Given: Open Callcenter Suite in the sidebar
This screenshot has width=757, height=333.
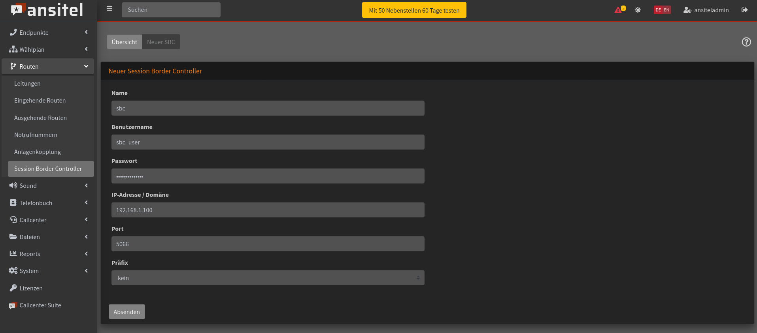Looking at the screenshot, I should [40, 305].
